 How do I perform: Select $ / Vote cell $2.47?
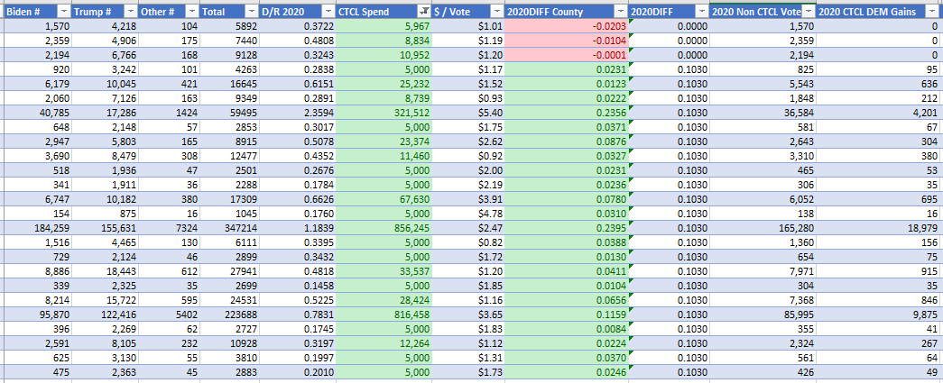point(468,227)
